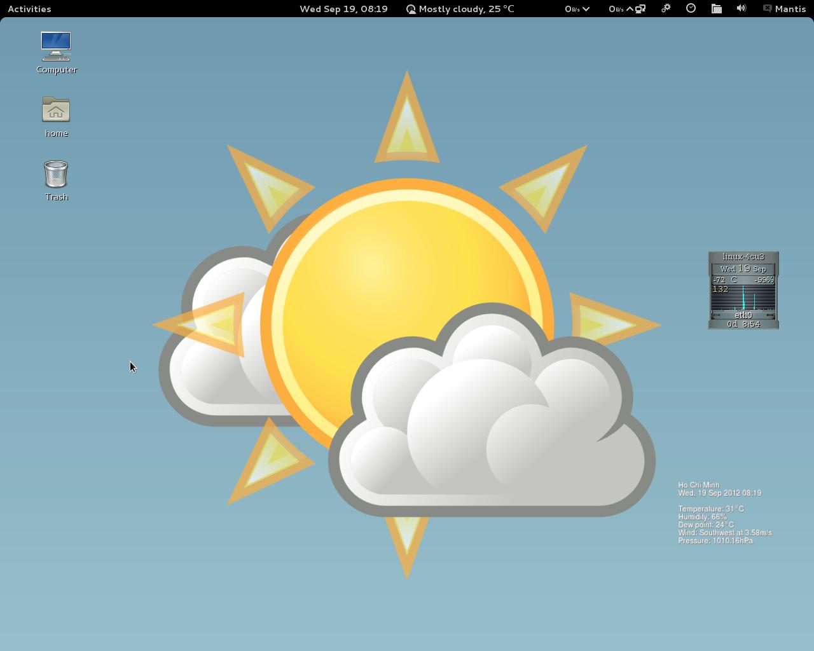Screen dimensions: 814x651
Task: Click the upload speed indicator with up arrow
Action: click(x=621, y=9)
